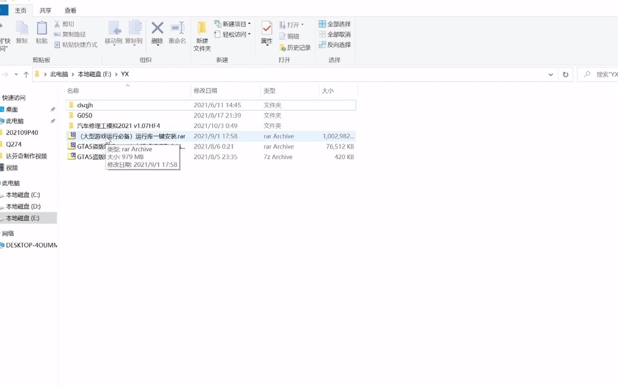Click the YX folder in breadcrumb

(x=125, y=74)
